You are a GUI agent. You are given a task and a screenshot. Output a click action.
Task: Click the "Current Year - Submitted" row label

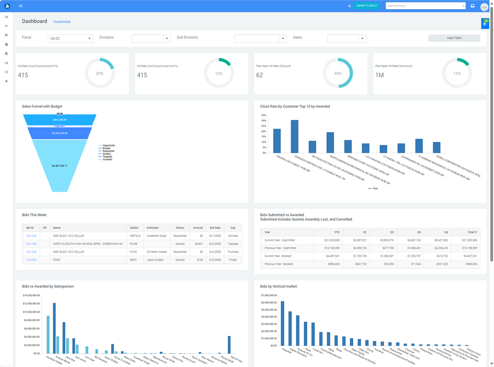tap(280, 240)
